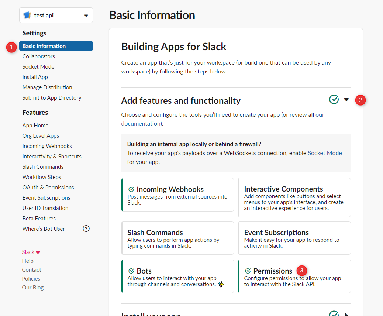The image size is (383, 316).
Task: Open Collaborators settings page
Action: (39, 56)
